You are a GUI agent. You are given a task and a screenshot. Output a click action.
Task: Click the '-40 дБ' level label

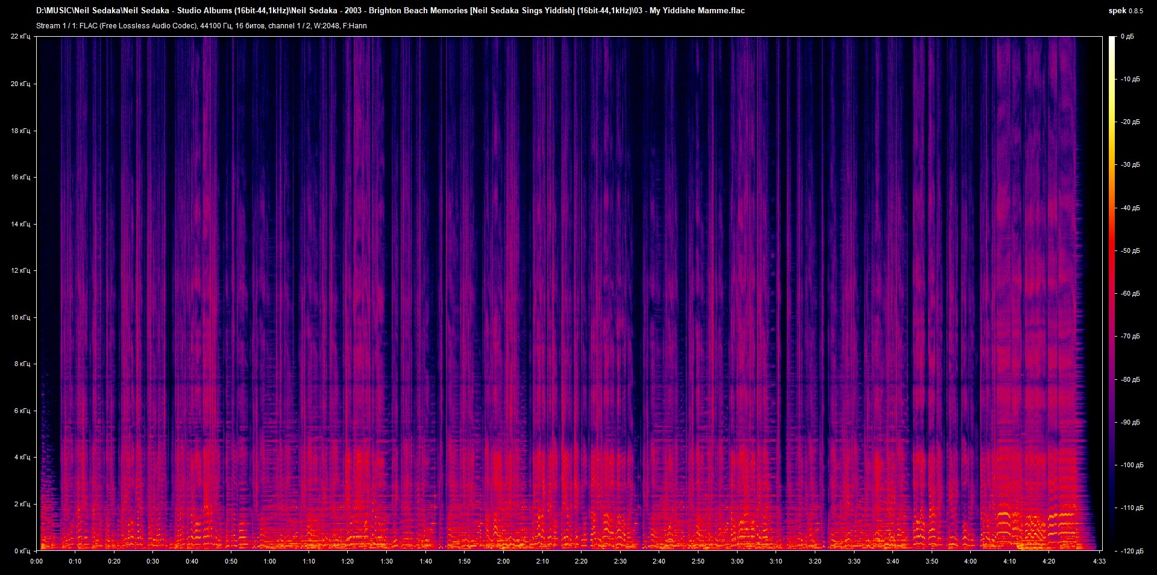[x=1130, y=208]
